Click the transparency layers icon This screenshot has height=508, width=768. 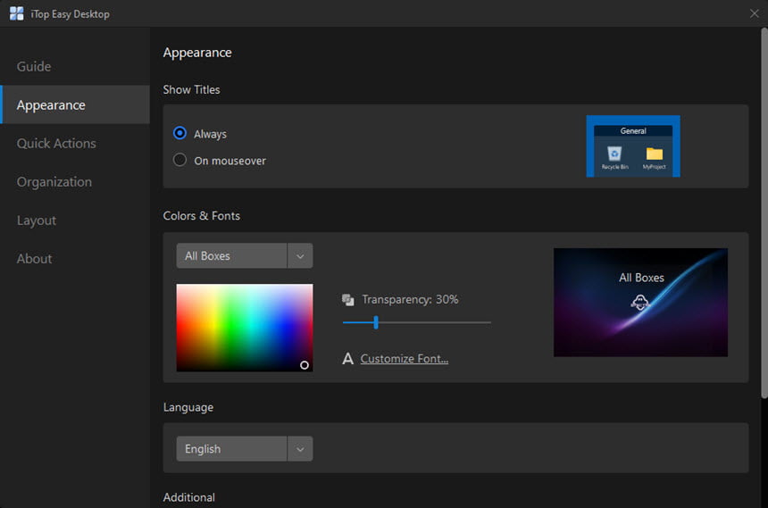coord(347,300)
